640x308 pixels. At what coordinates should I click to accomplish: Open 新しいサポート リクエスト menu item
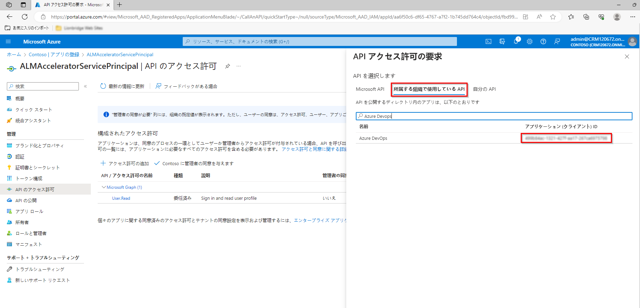click(x=43, y=280)
